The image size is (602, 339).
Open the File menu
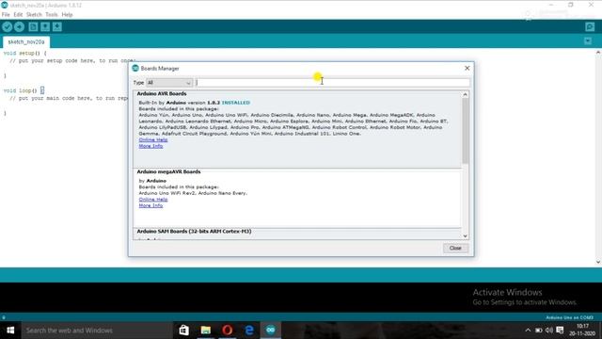tap(6, 15)
